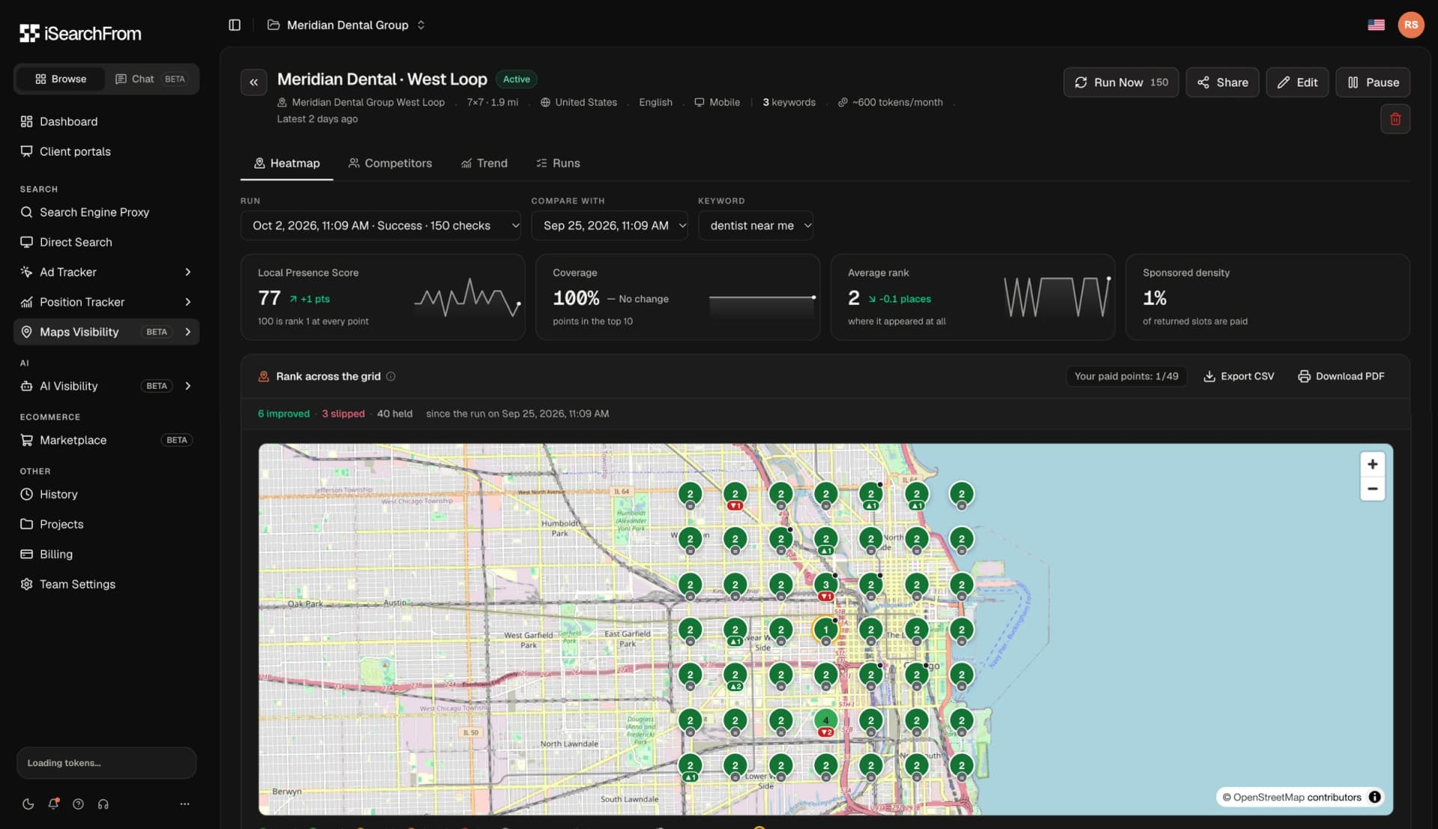Open the Compare with dropdown

[x=609, y=225]
